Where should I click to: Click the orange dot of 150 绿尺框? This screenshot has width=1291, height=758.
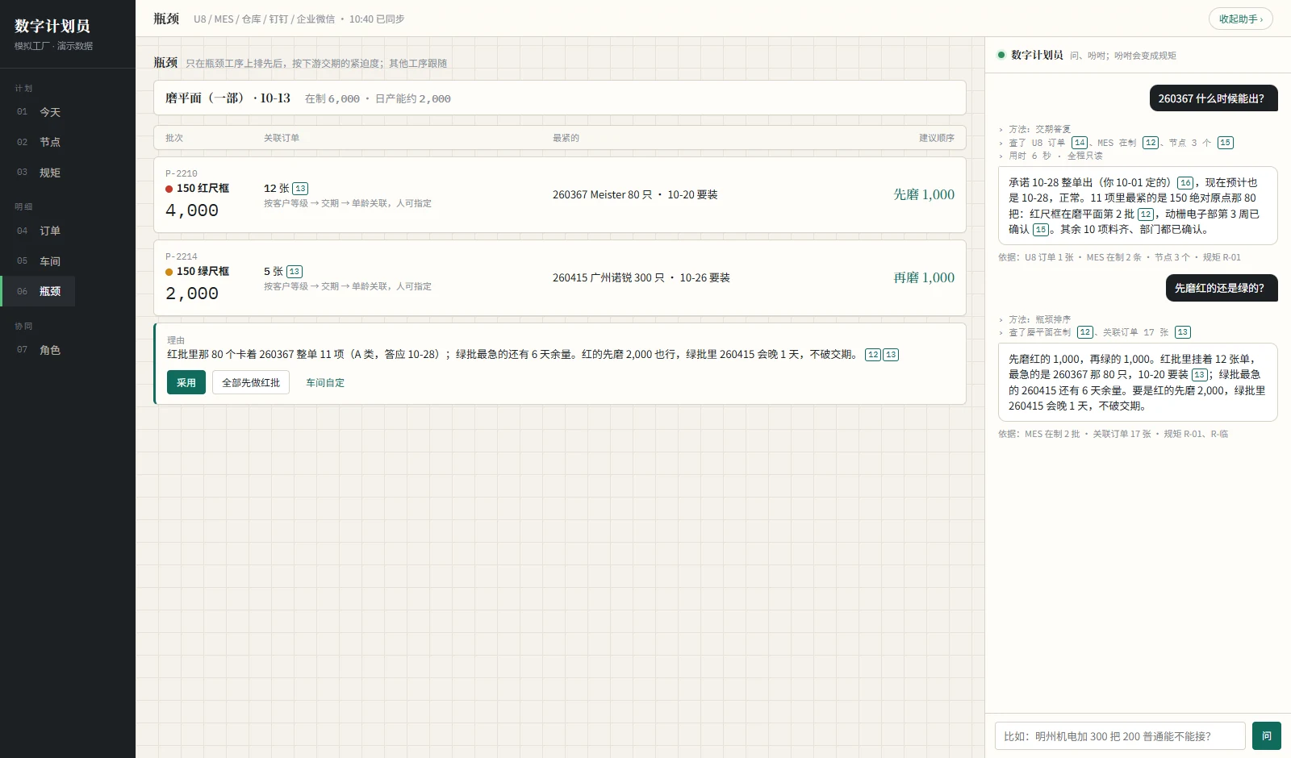point(169,272)
